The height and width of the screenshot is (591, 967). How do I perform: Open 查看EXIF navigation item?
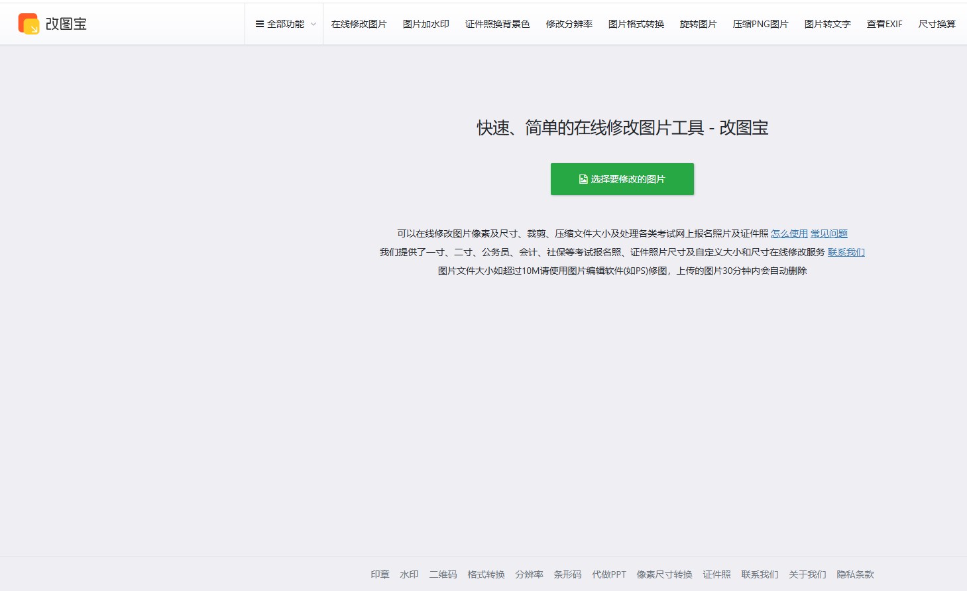(x=885, y=24)
